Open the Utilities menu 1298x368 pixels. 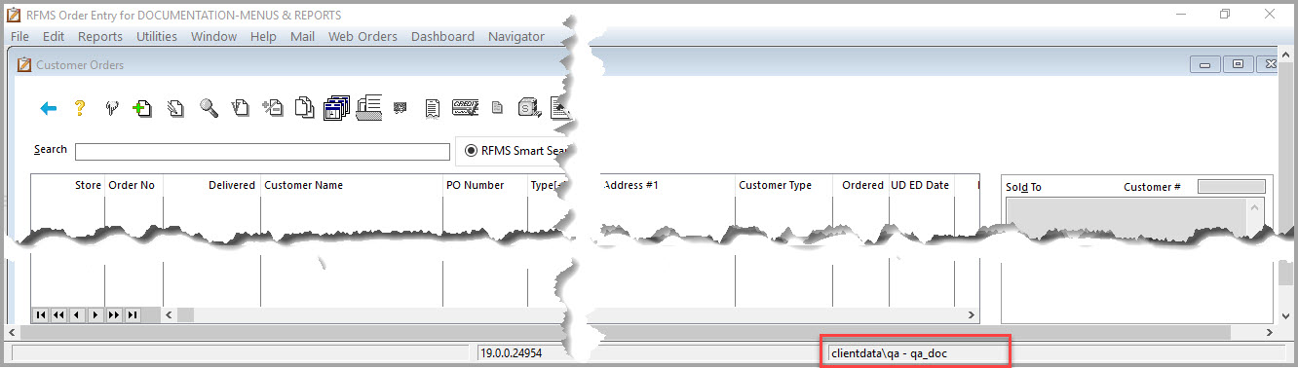(x=157, y=37)
